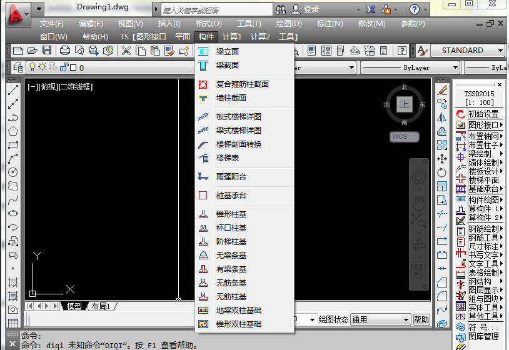The image size is (509, 350).
Task: Select the Rectangle draw tool
Action: [x=13, y=145]
